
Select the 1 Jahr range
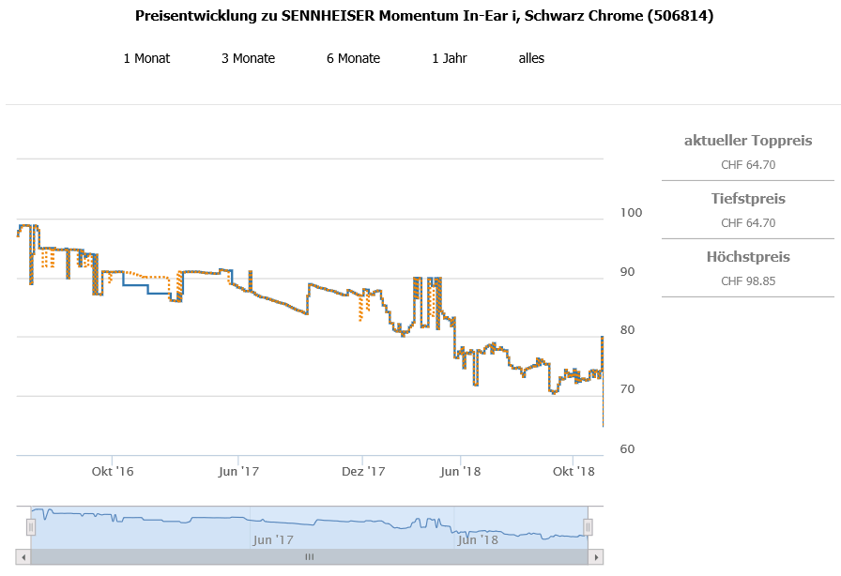click(450, 58)
